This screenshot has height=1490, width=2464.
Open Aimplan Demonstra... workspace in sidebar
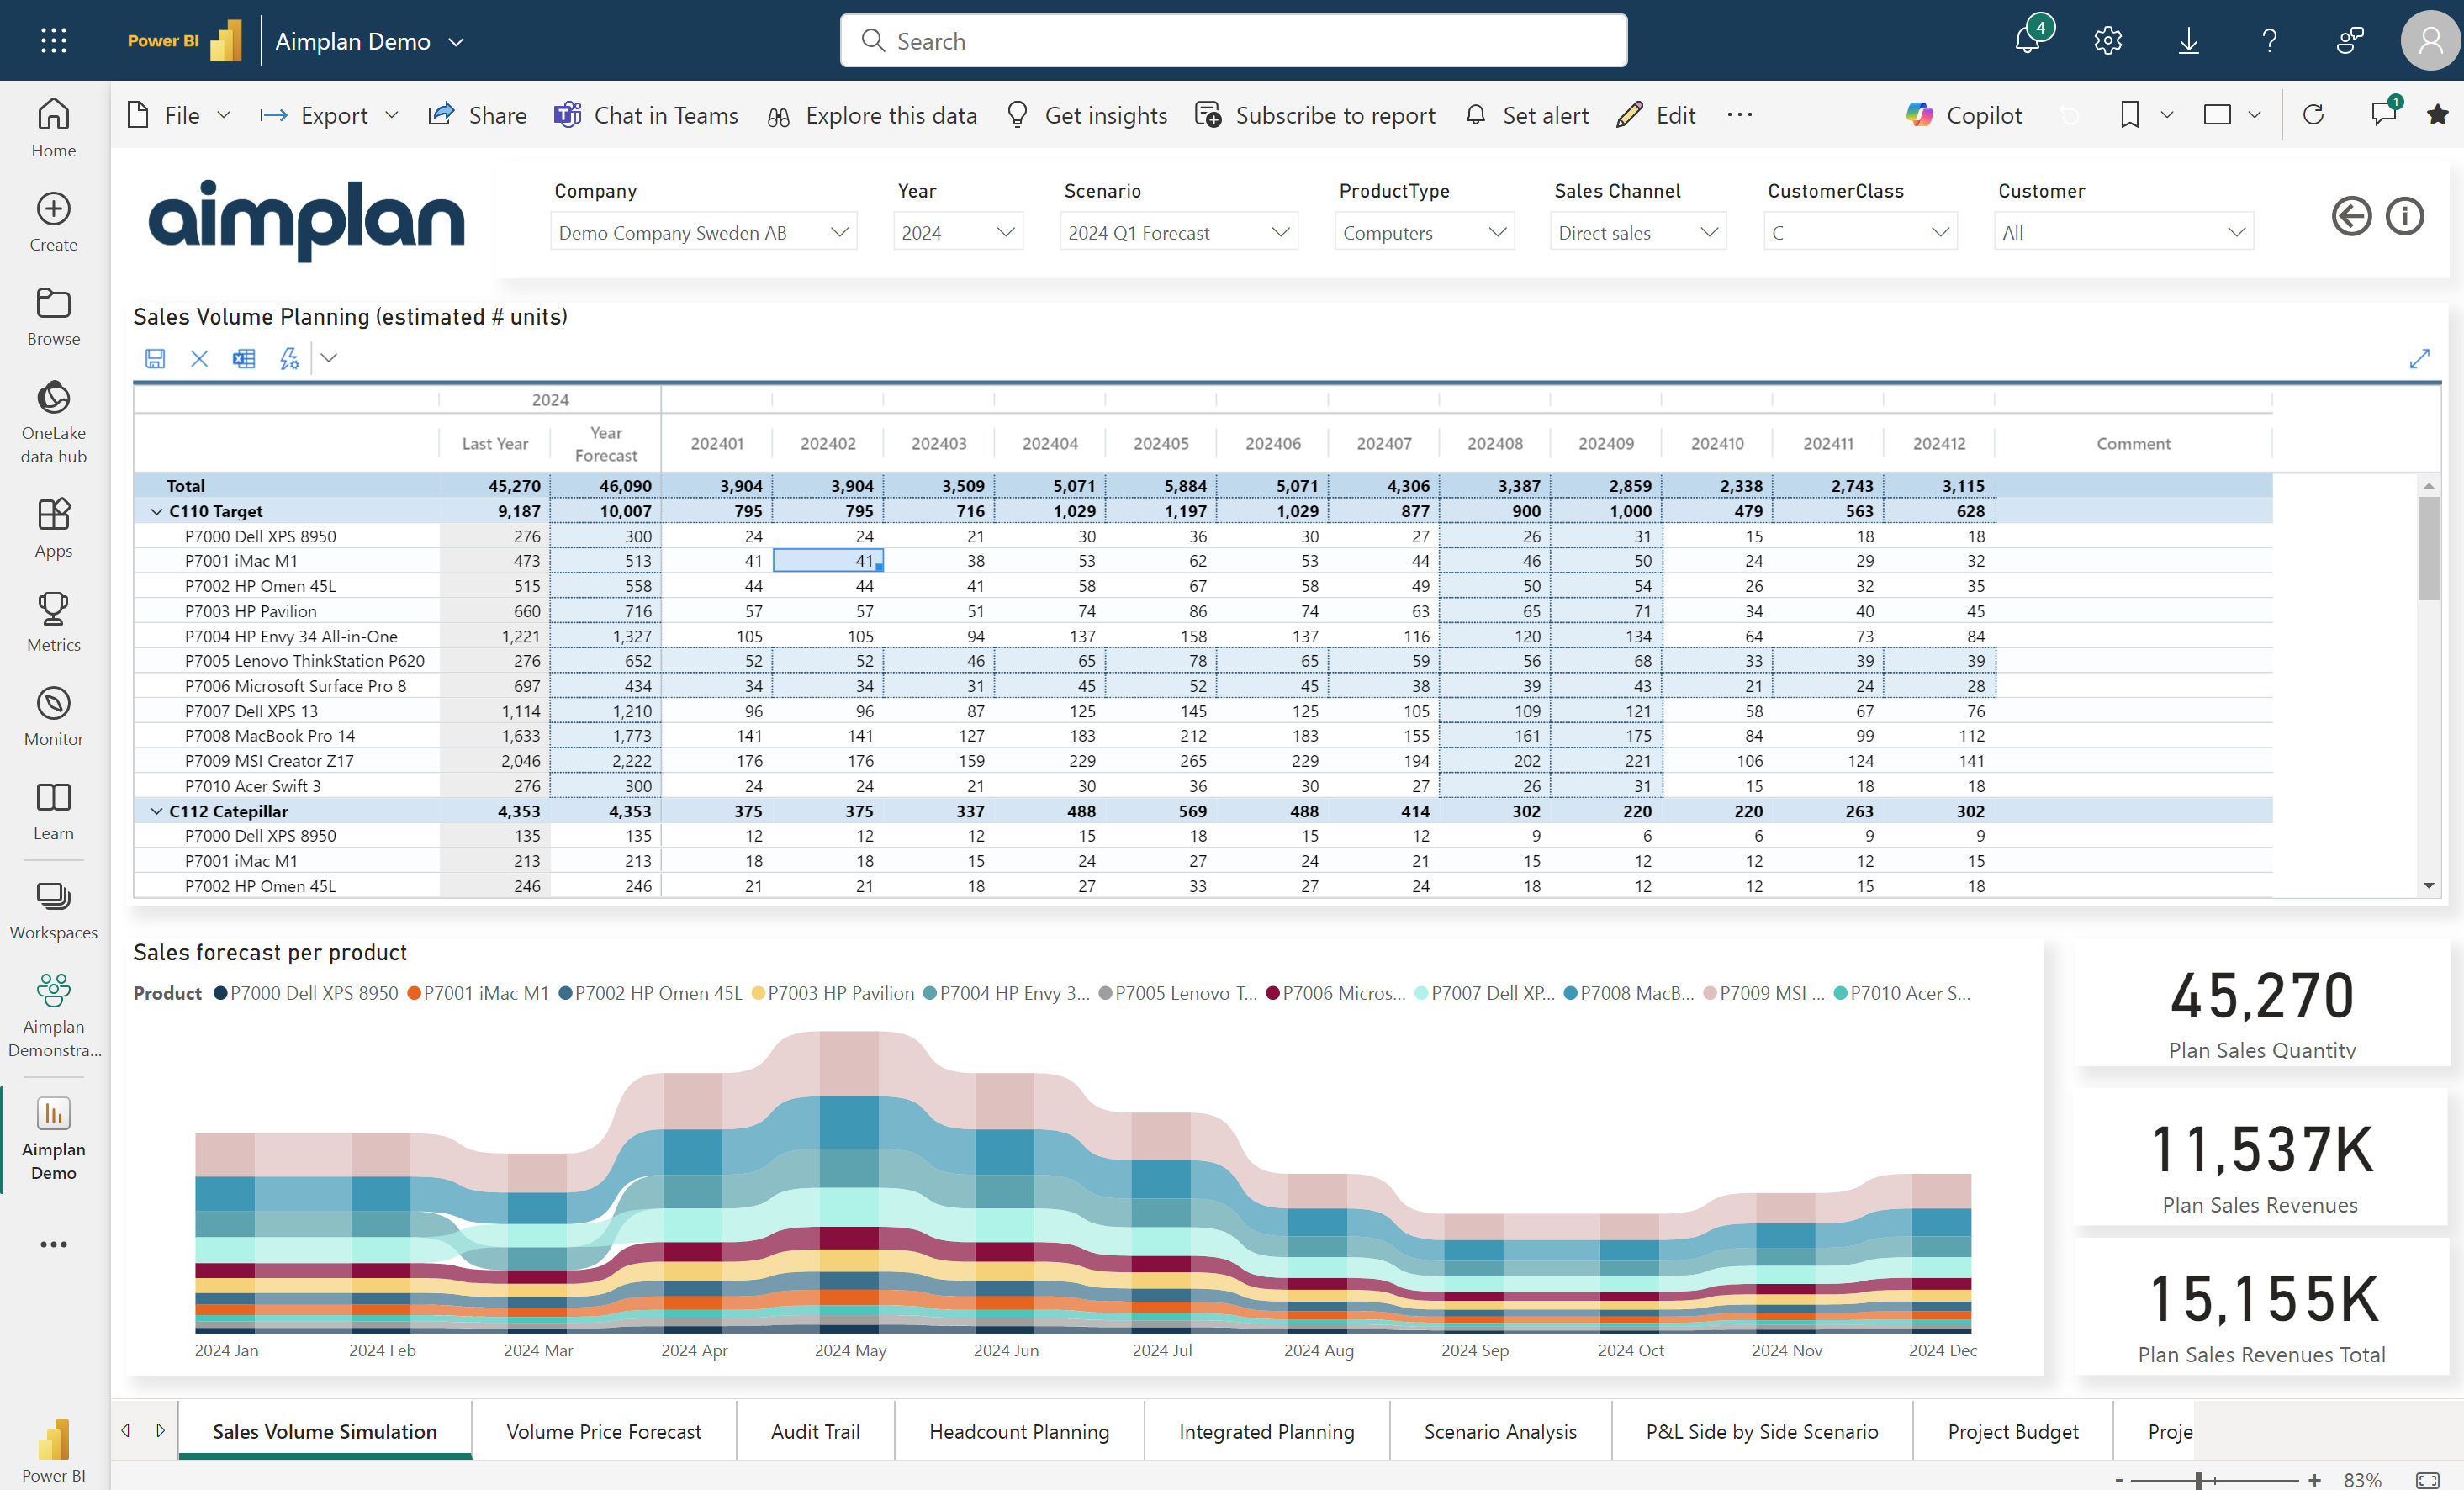(54, 1015)
